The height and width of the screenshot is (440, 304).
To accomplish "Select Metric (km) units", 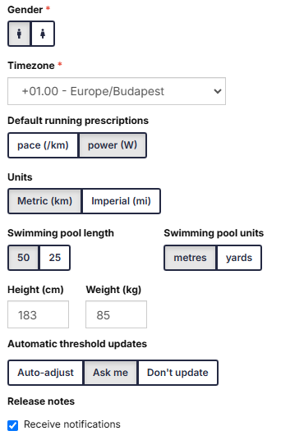I will click(x=45, y=201).
